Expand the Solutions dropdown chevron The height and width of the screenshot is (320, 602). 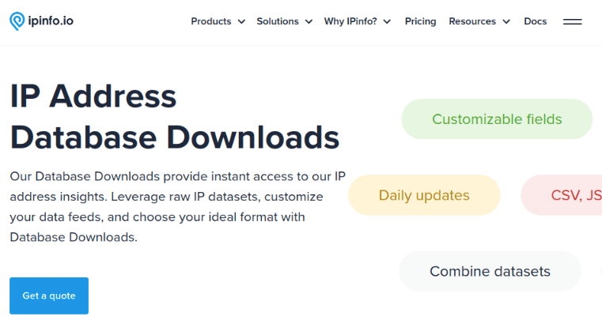click(309, 22)
